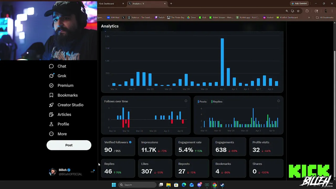Image resolution: width=336 pixels, height=189 pixels.
Task: Click the Creator Studio rocket icon
Action: point(51,105)
